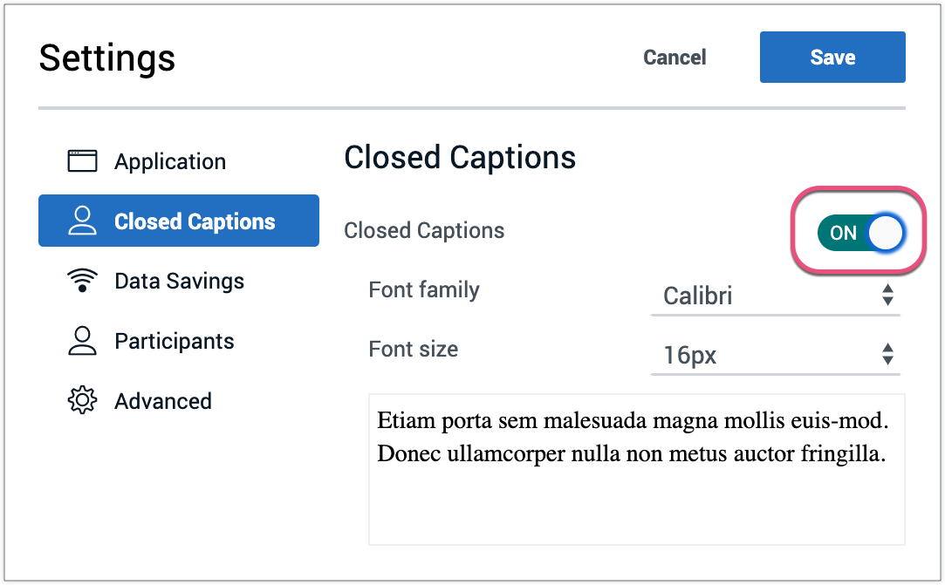Go to the Data Savings section
The image size is (945, 585).
[x=179, y=281]
